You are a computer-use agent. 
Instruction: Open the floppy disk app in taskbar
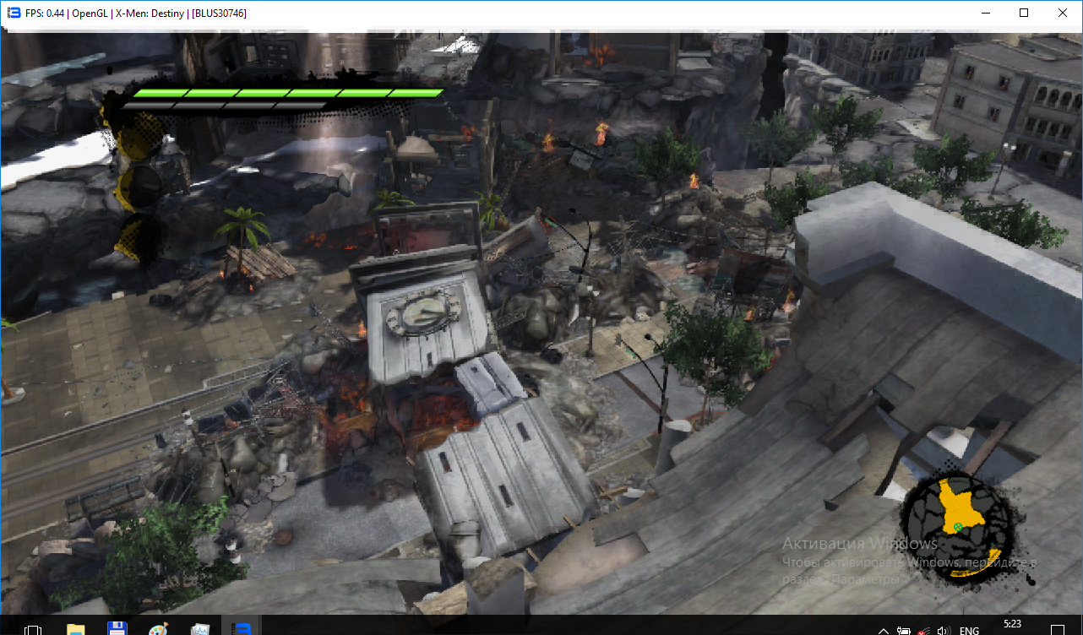pos(117,629)
